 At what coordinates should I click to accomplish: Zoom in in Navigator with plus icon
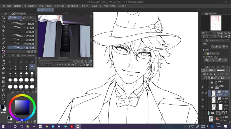[218, 33]
